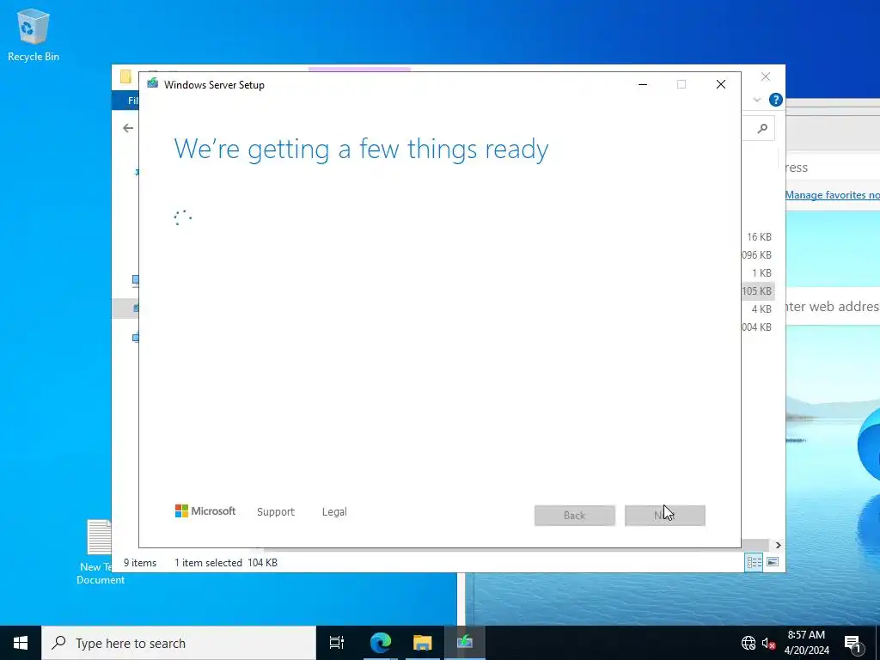Select the 4 KB file size entry

[761, 309]
